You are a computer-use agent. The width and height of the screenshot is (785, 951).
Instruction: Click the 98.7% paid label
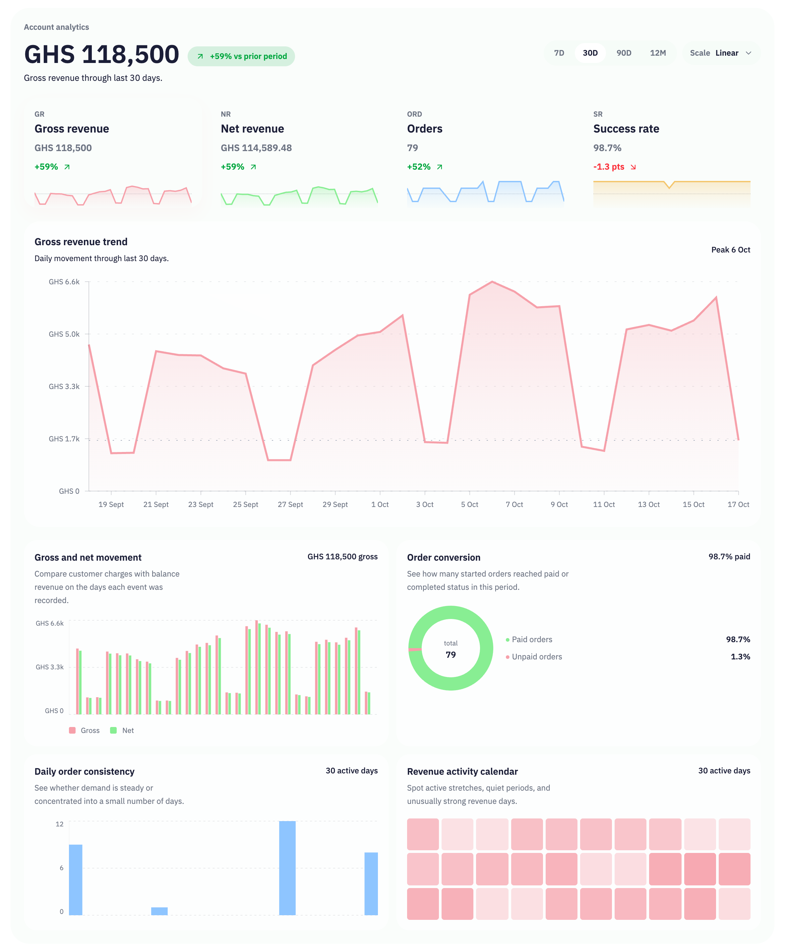729,556
